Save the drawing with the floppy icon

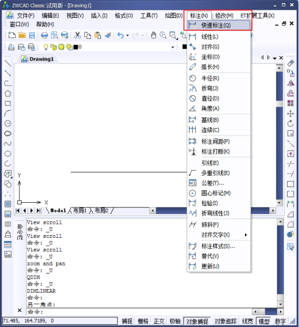tap(32, 35)
